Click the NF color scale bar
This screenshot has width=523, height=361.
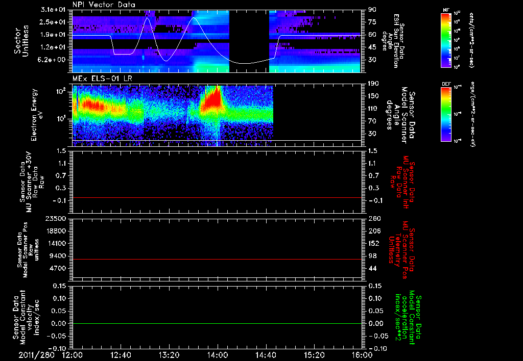(x=446, y=40)
